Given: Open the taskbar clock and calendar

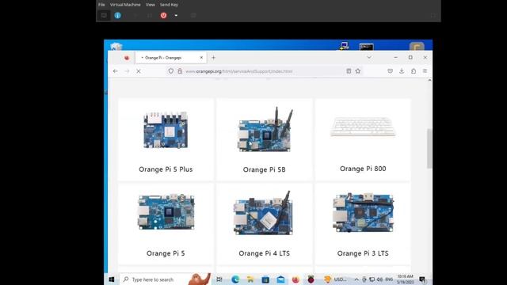Looking at the screenshot, I should point(406,279).
